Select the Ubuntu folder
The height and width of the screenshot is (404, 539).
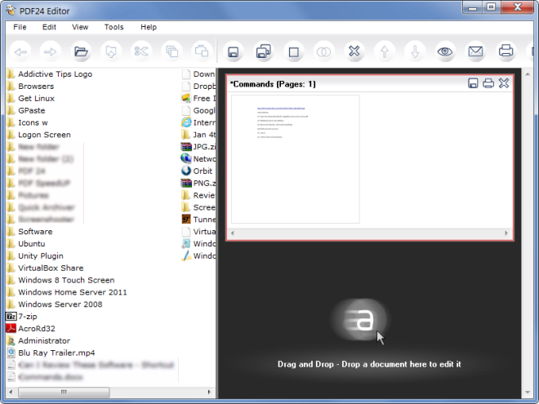pyautogui.click(x=26, y=244)
